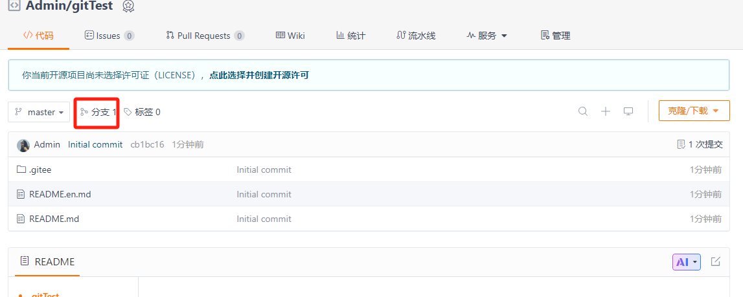Open the Web IDE monitor icon
The width and height of the screenshot is (743, 297).
pos(628,111)
